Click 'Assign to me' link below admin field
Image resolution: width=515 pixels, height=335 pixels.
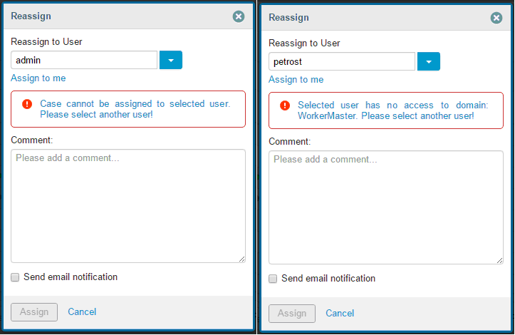38,78
